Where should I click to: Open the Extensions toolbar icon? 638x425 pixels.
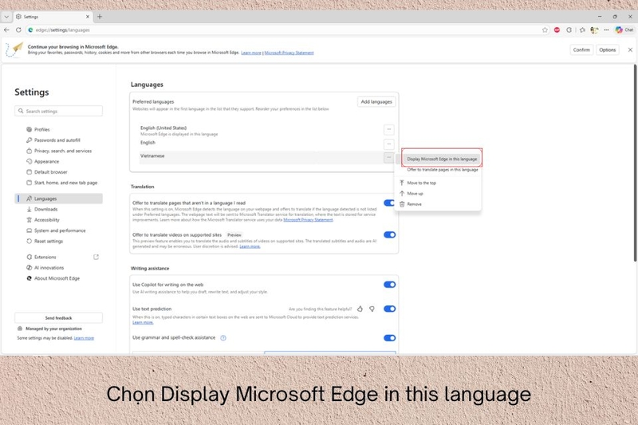pos(569,30)
